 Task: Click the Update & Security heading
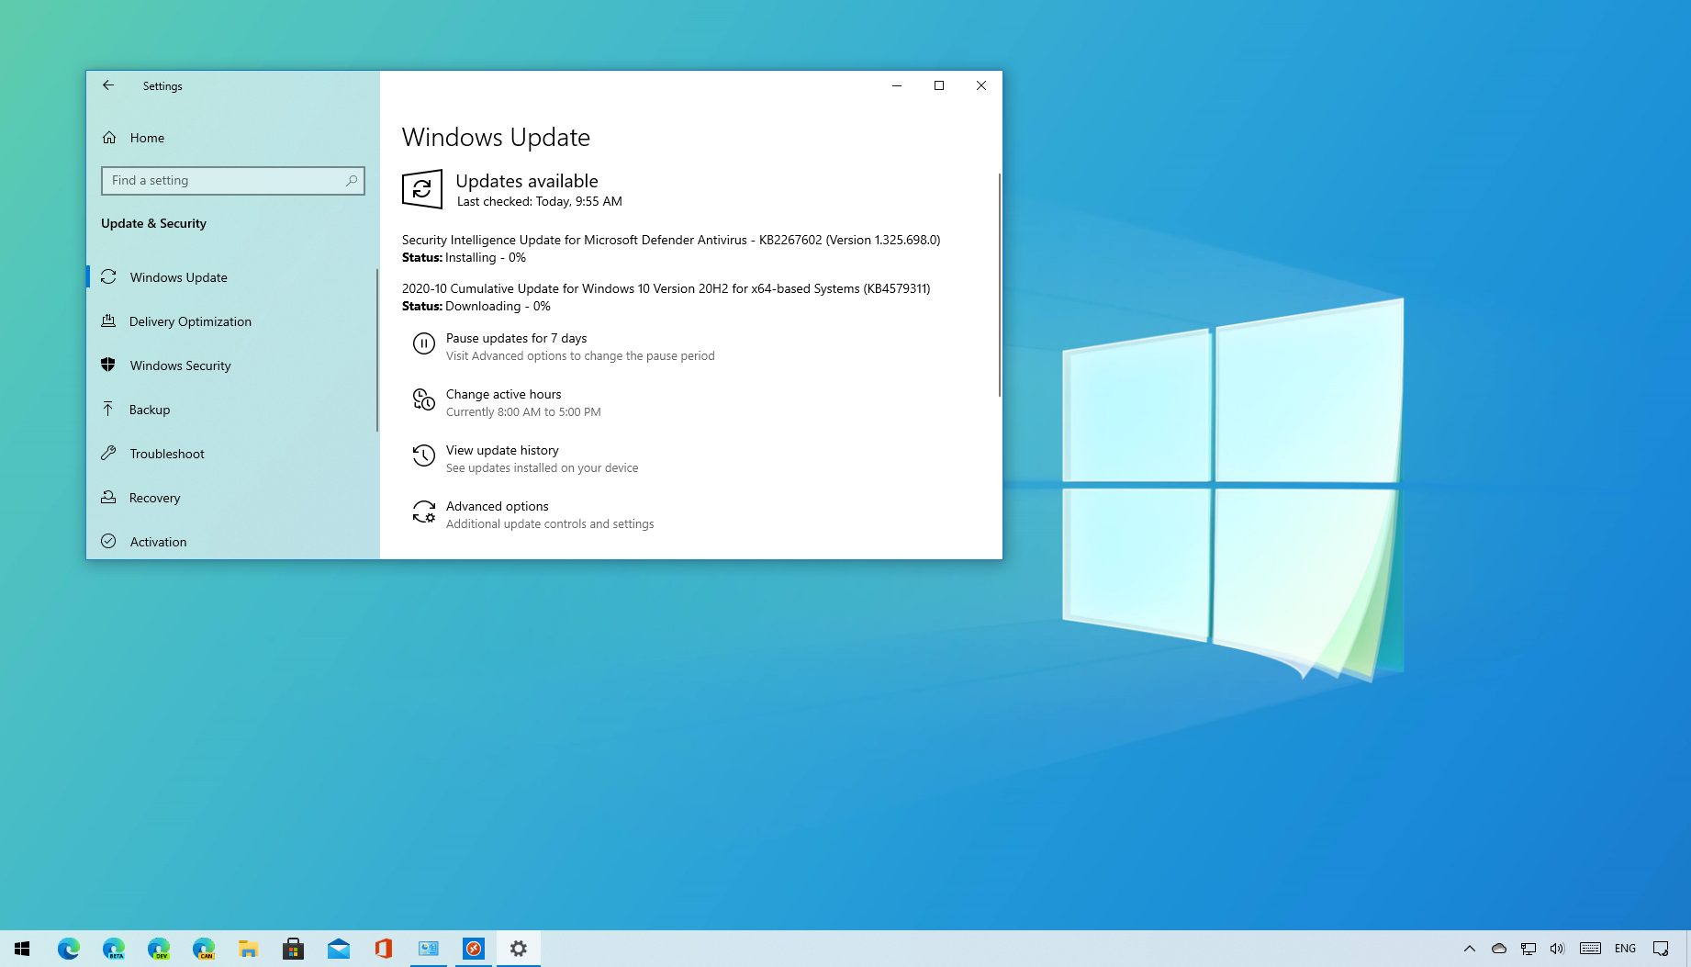point(153,223)
